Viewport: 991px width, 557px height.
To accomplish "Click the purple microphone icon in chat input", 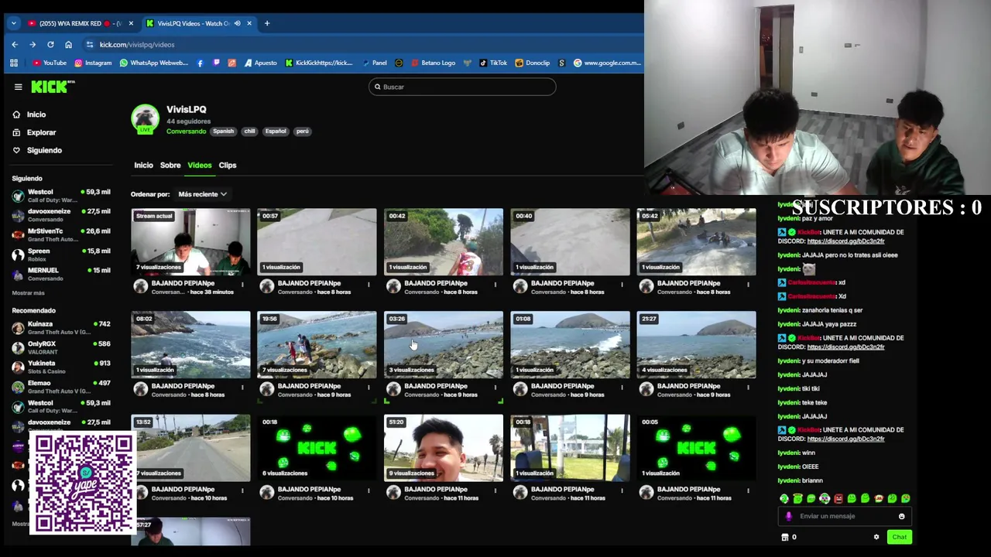I will point(789,516).
